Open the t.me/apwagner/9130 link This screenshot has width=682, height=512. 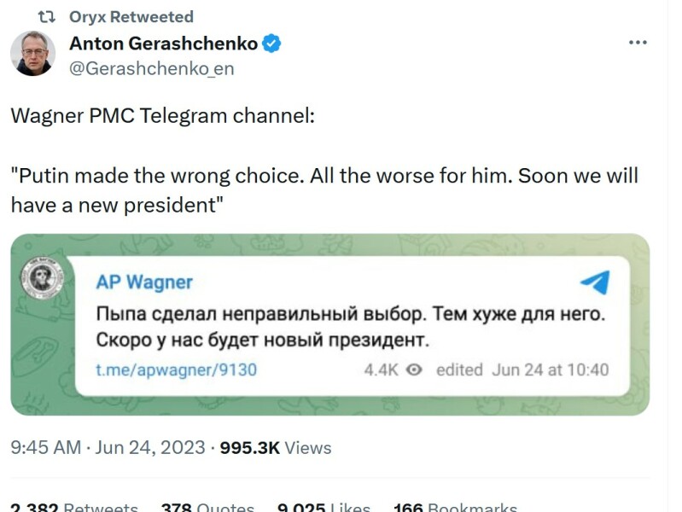tap(176, 370)
